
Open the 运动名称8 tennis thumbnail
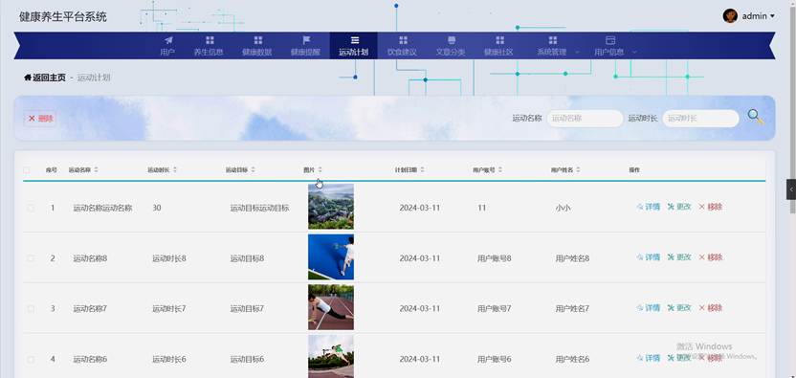[x=331, y=256]
